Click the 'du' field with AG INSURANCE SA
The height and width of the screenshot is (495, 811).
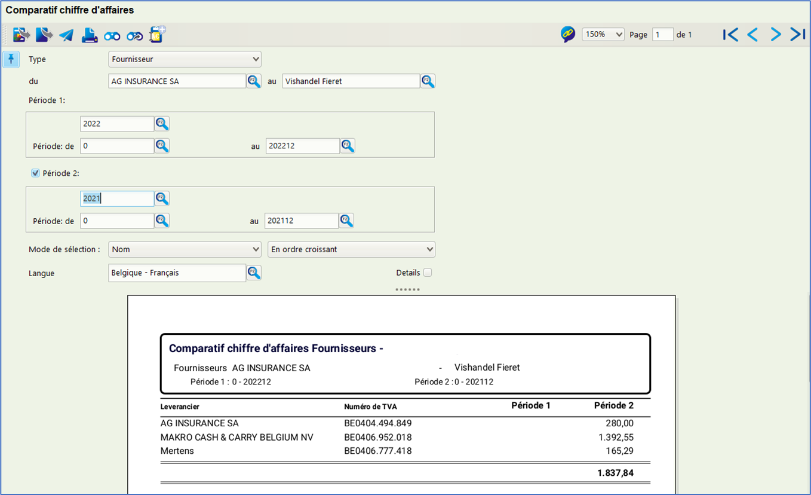(x=177, y=81)
